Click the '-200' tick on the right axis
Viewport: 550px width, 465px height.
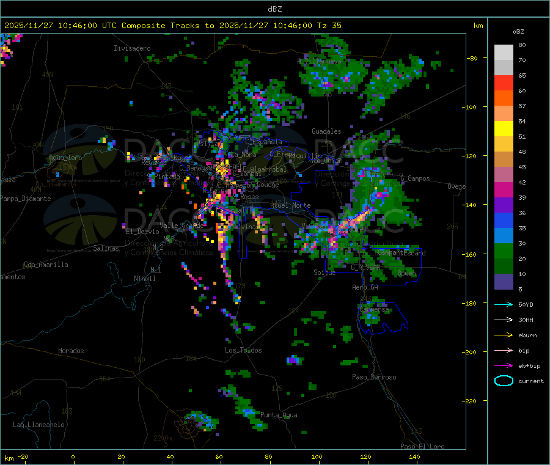point(471,352)
